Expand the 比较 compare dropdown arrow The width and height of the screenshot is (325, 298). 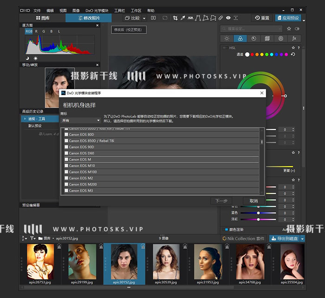[144, 18]
